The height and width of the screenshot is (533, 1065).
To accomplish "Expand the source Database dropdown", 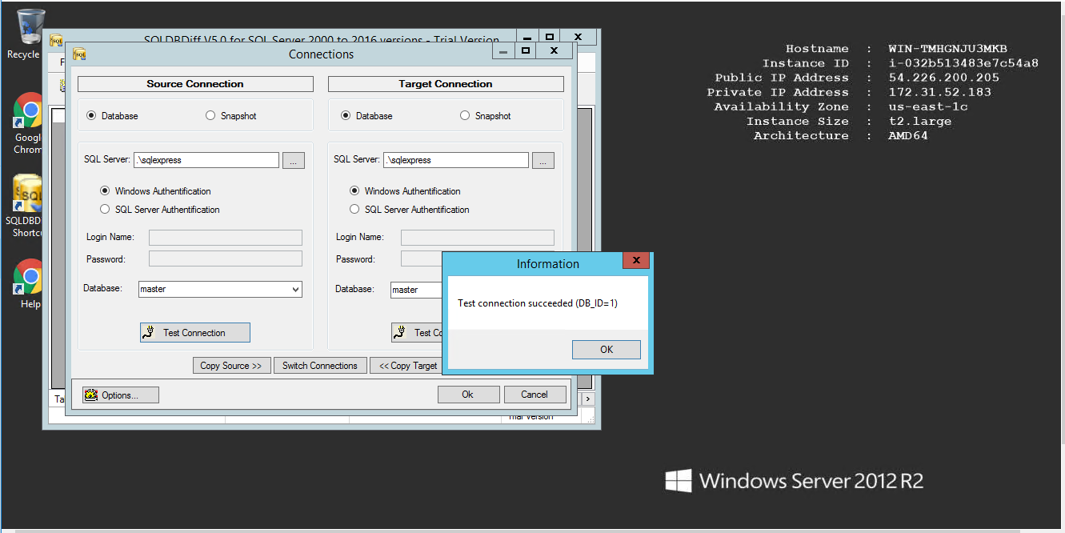I will click(295, 289).
